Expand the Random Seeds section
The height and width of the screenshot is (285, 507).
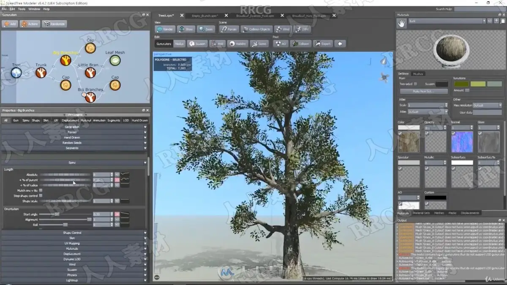74,143
